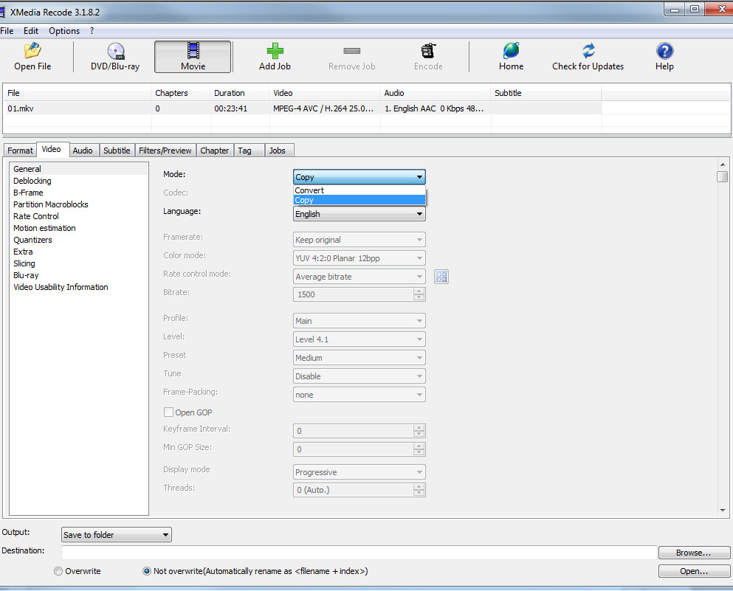This screenshot has height=591, width=733.
Task: Click the Check for Updates icon
Action: (588, 50)
